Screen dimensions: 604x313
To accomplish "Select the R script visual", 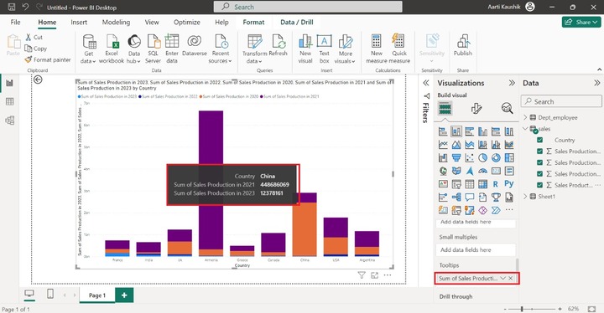I will (x=496, y=184).
